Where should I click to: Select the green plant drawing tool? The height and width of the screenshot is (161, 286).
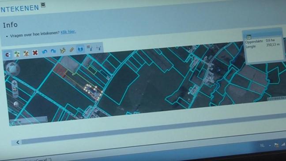17,54
